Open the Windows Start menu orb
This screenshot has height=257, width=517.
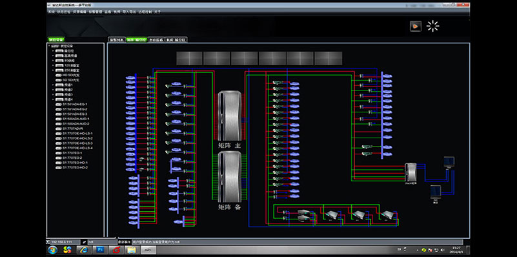(x=52, y=250)
